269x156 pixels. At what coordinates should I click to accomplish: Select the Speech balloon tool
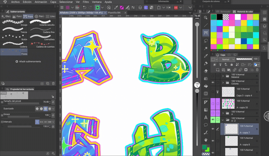tap(206, 125)
